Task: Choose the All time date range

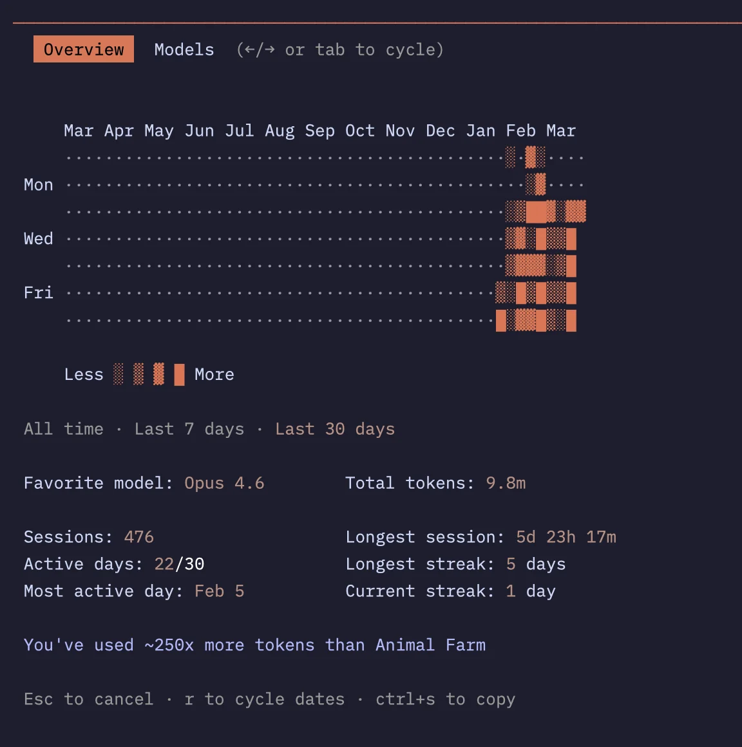Action: tap(63, 429)
